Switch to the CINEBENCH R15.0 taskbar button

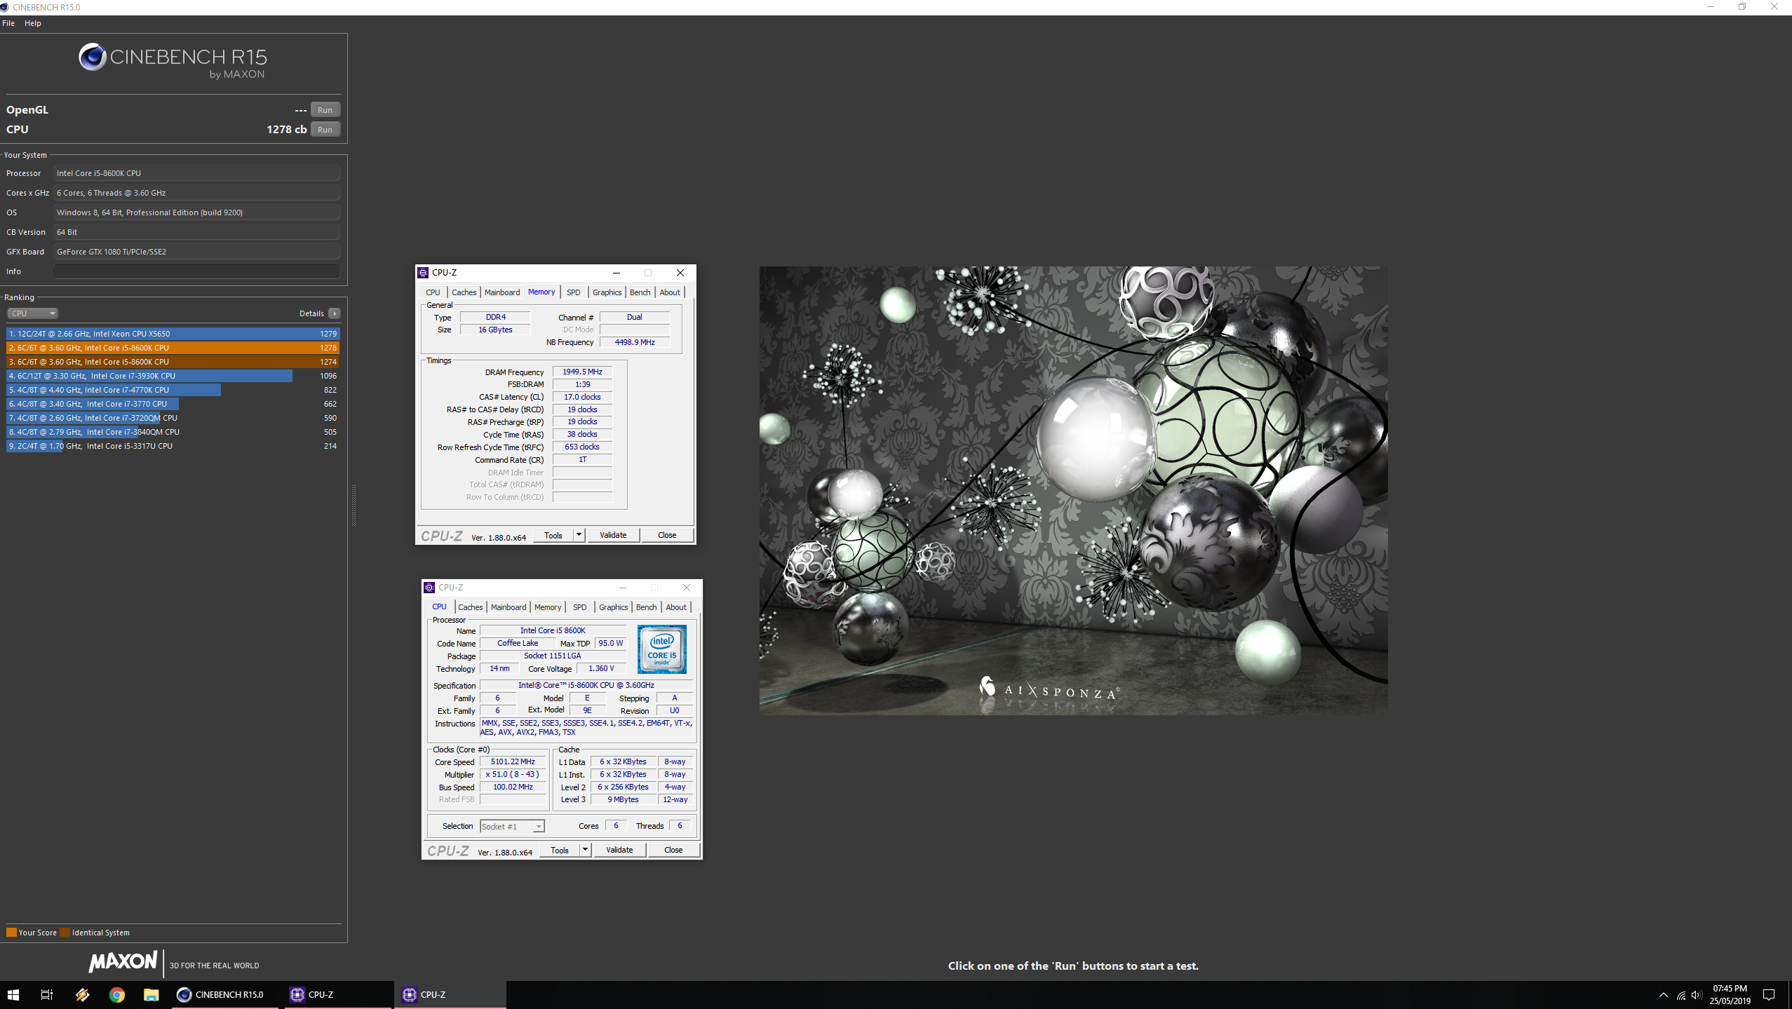225,994
